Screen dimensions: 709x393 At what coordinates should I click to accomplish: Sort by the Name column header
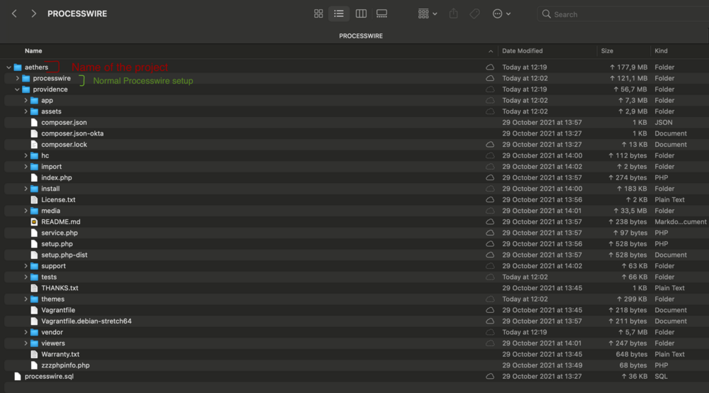coord(33,51)
